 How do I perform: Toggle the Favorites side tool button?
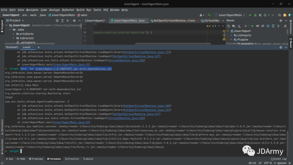point(2,147)
